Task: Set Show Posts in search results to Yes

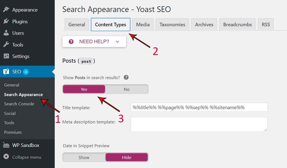Action: click(x=84, y=89)
